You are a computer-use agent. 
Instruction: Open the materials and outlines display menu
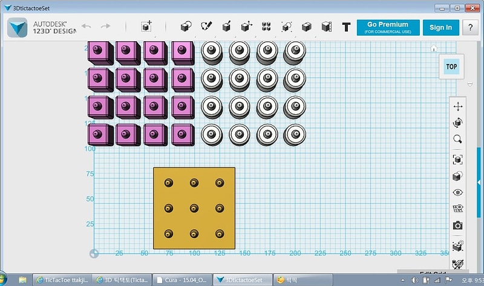[458, 176]
